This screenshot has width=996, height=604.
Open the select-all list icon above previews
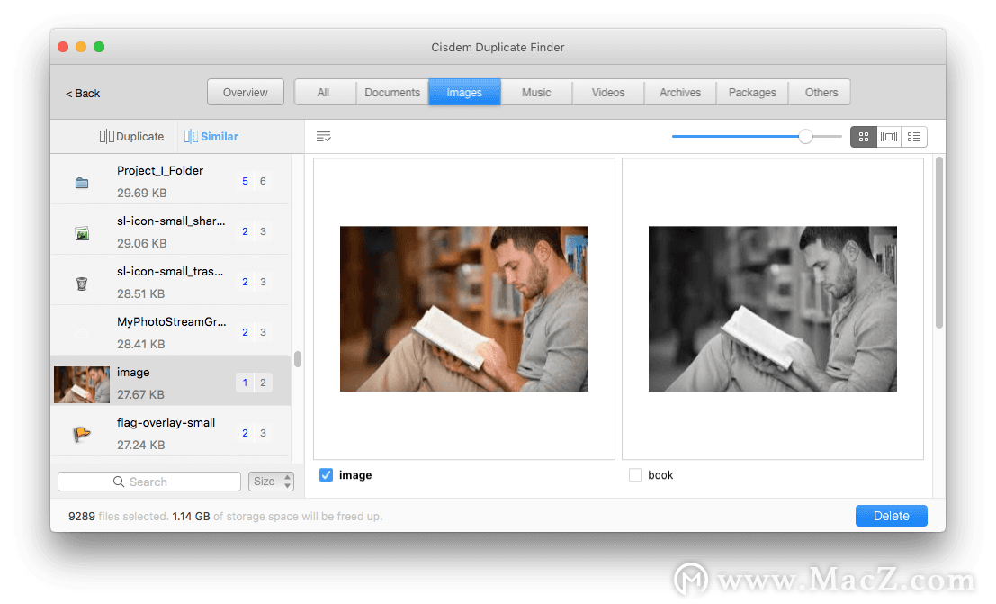tap(323, 136)
